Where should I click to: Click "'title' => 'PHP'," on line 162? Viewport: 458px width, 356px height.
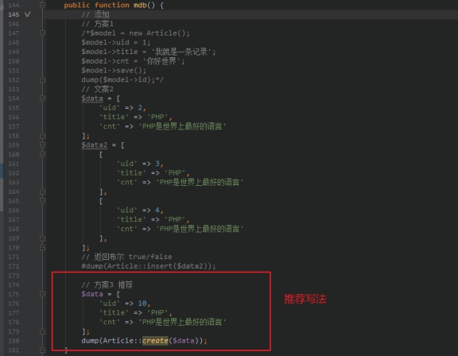coord(153,173)
